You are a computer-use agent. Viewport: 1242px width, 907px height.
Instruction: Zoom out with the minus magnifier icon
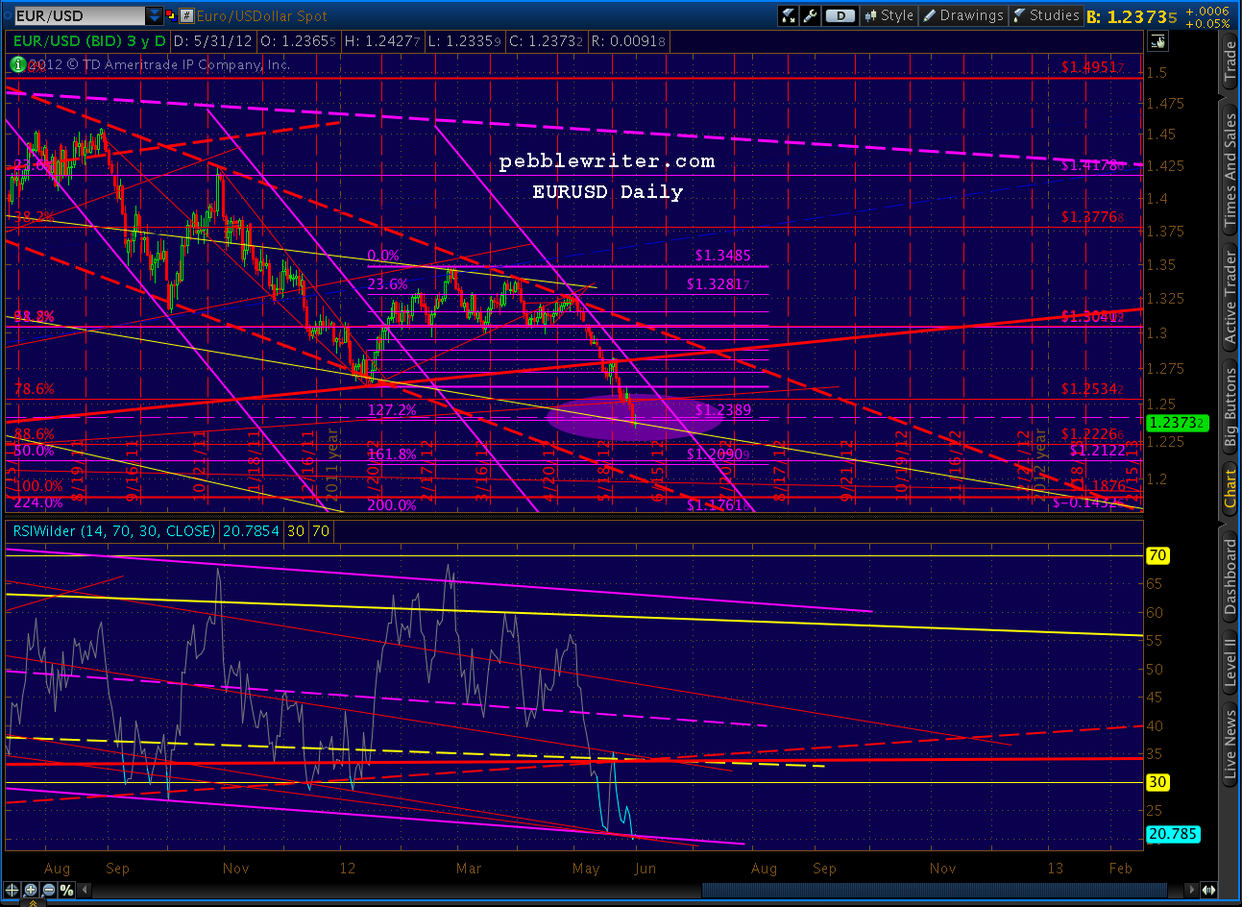(48, 890)
